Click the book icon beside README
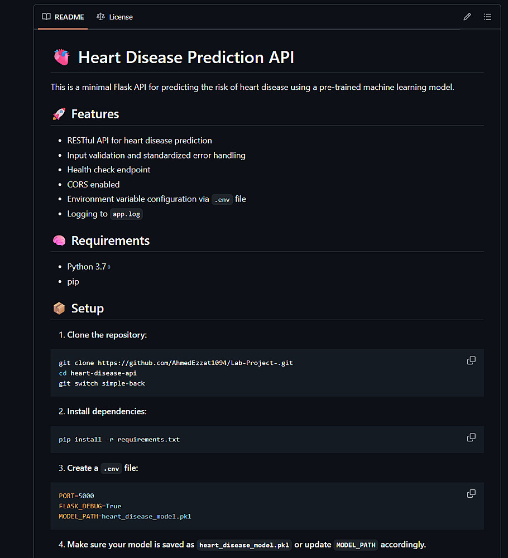 tap(46, 17)
